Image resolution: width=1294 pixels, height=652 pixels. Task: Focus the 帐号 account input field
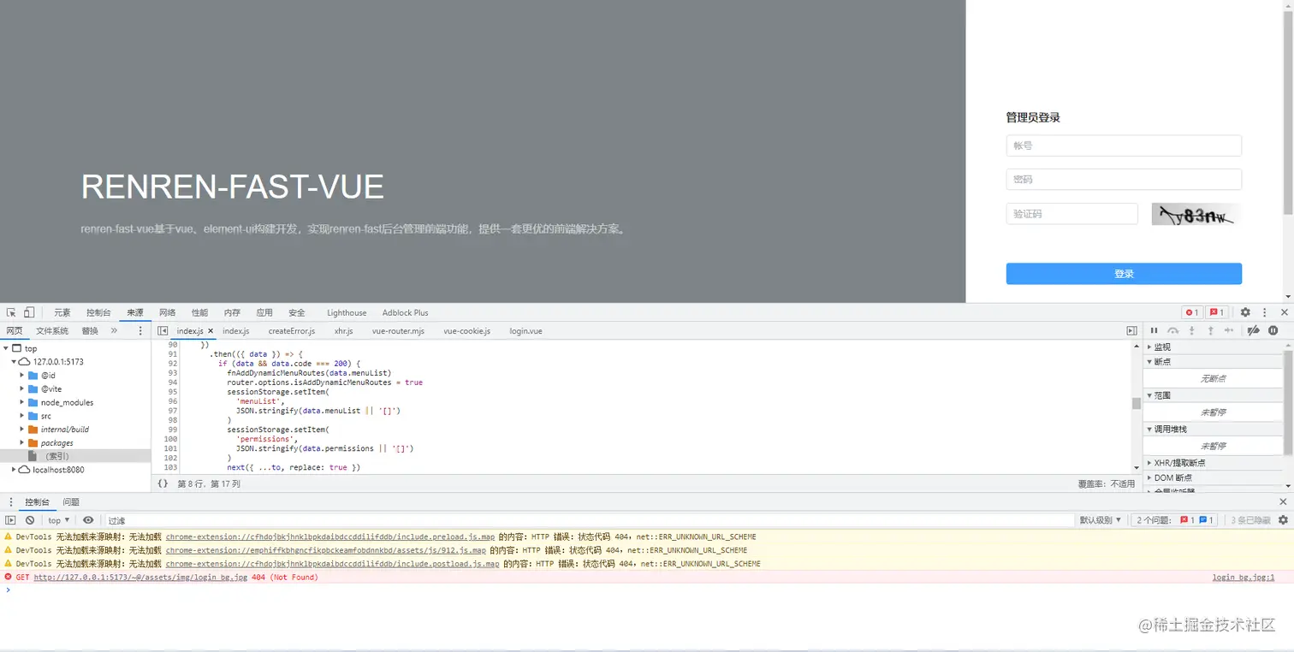click(1124, 145)
